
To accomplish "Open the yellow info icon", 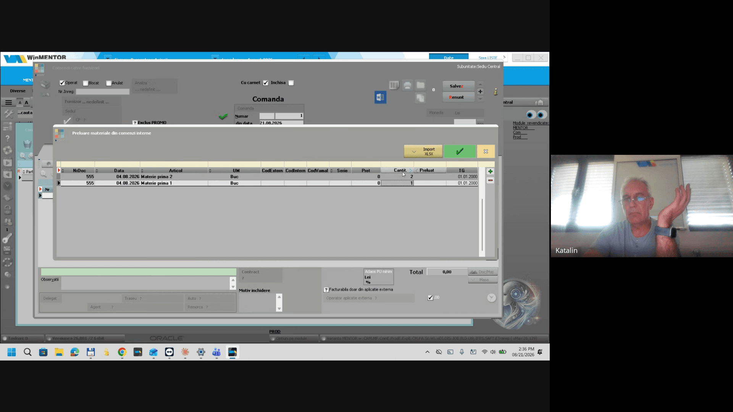I will coord(496,92).
